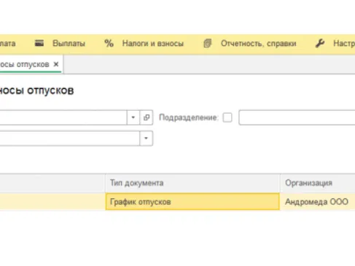Expand the first filter field dropdown arrow
This screenshot has width=355, height=266.
pyautogui.click(x=133, y=117)
